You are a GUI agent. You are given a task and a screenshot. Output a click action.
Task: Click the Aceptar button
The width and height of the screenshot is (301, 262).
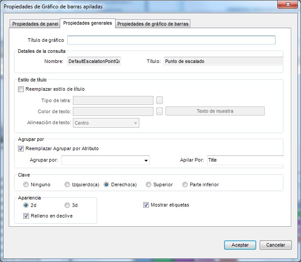[x=240, y=245]
